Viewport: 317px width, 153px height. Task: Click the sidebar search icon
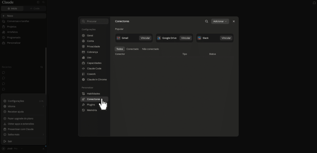[x=43, y=2]
